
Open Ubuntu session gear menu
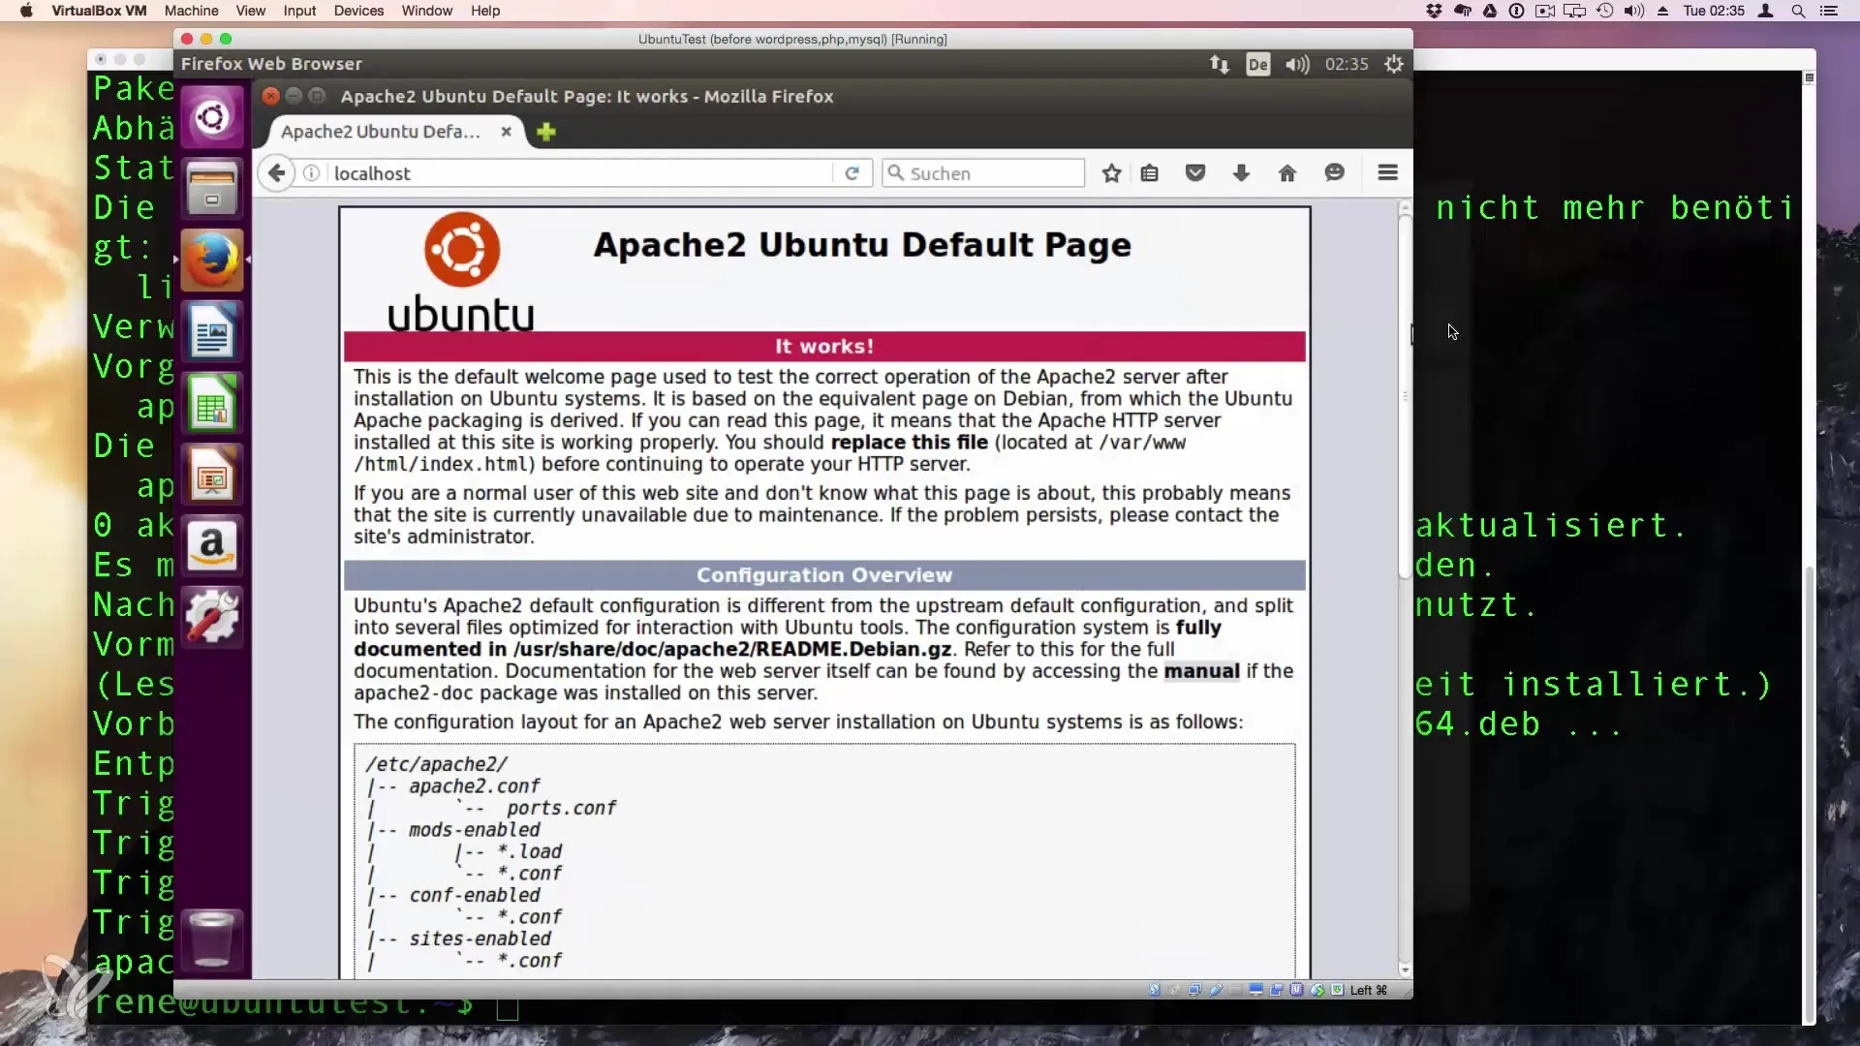point(1393,64)
